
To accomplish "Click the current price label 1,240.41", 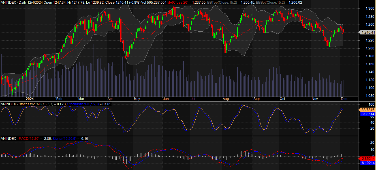I will 368,32.
